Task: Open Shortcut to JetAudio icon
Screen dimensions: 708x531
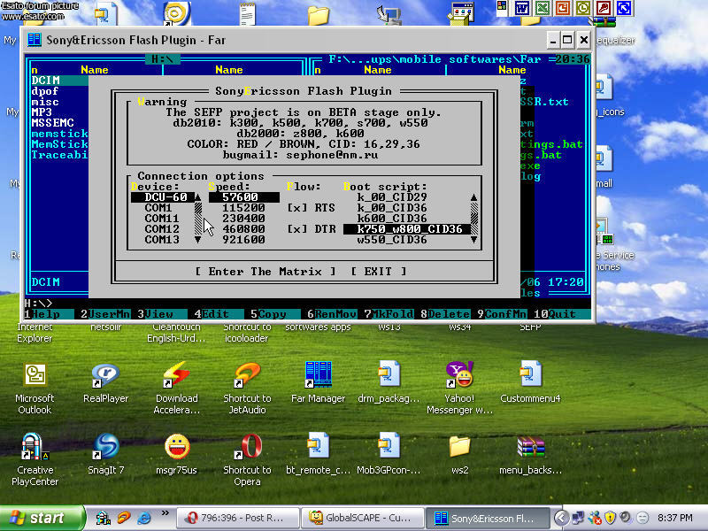Action: (x=247, y=389)
